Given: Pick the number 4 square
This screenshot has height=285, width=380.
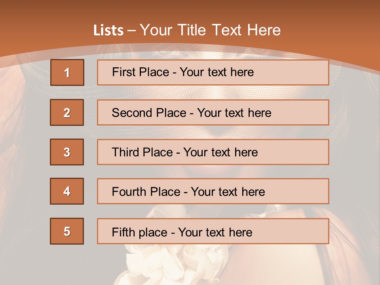Looking at the screenshot, I should coord(67,191).
